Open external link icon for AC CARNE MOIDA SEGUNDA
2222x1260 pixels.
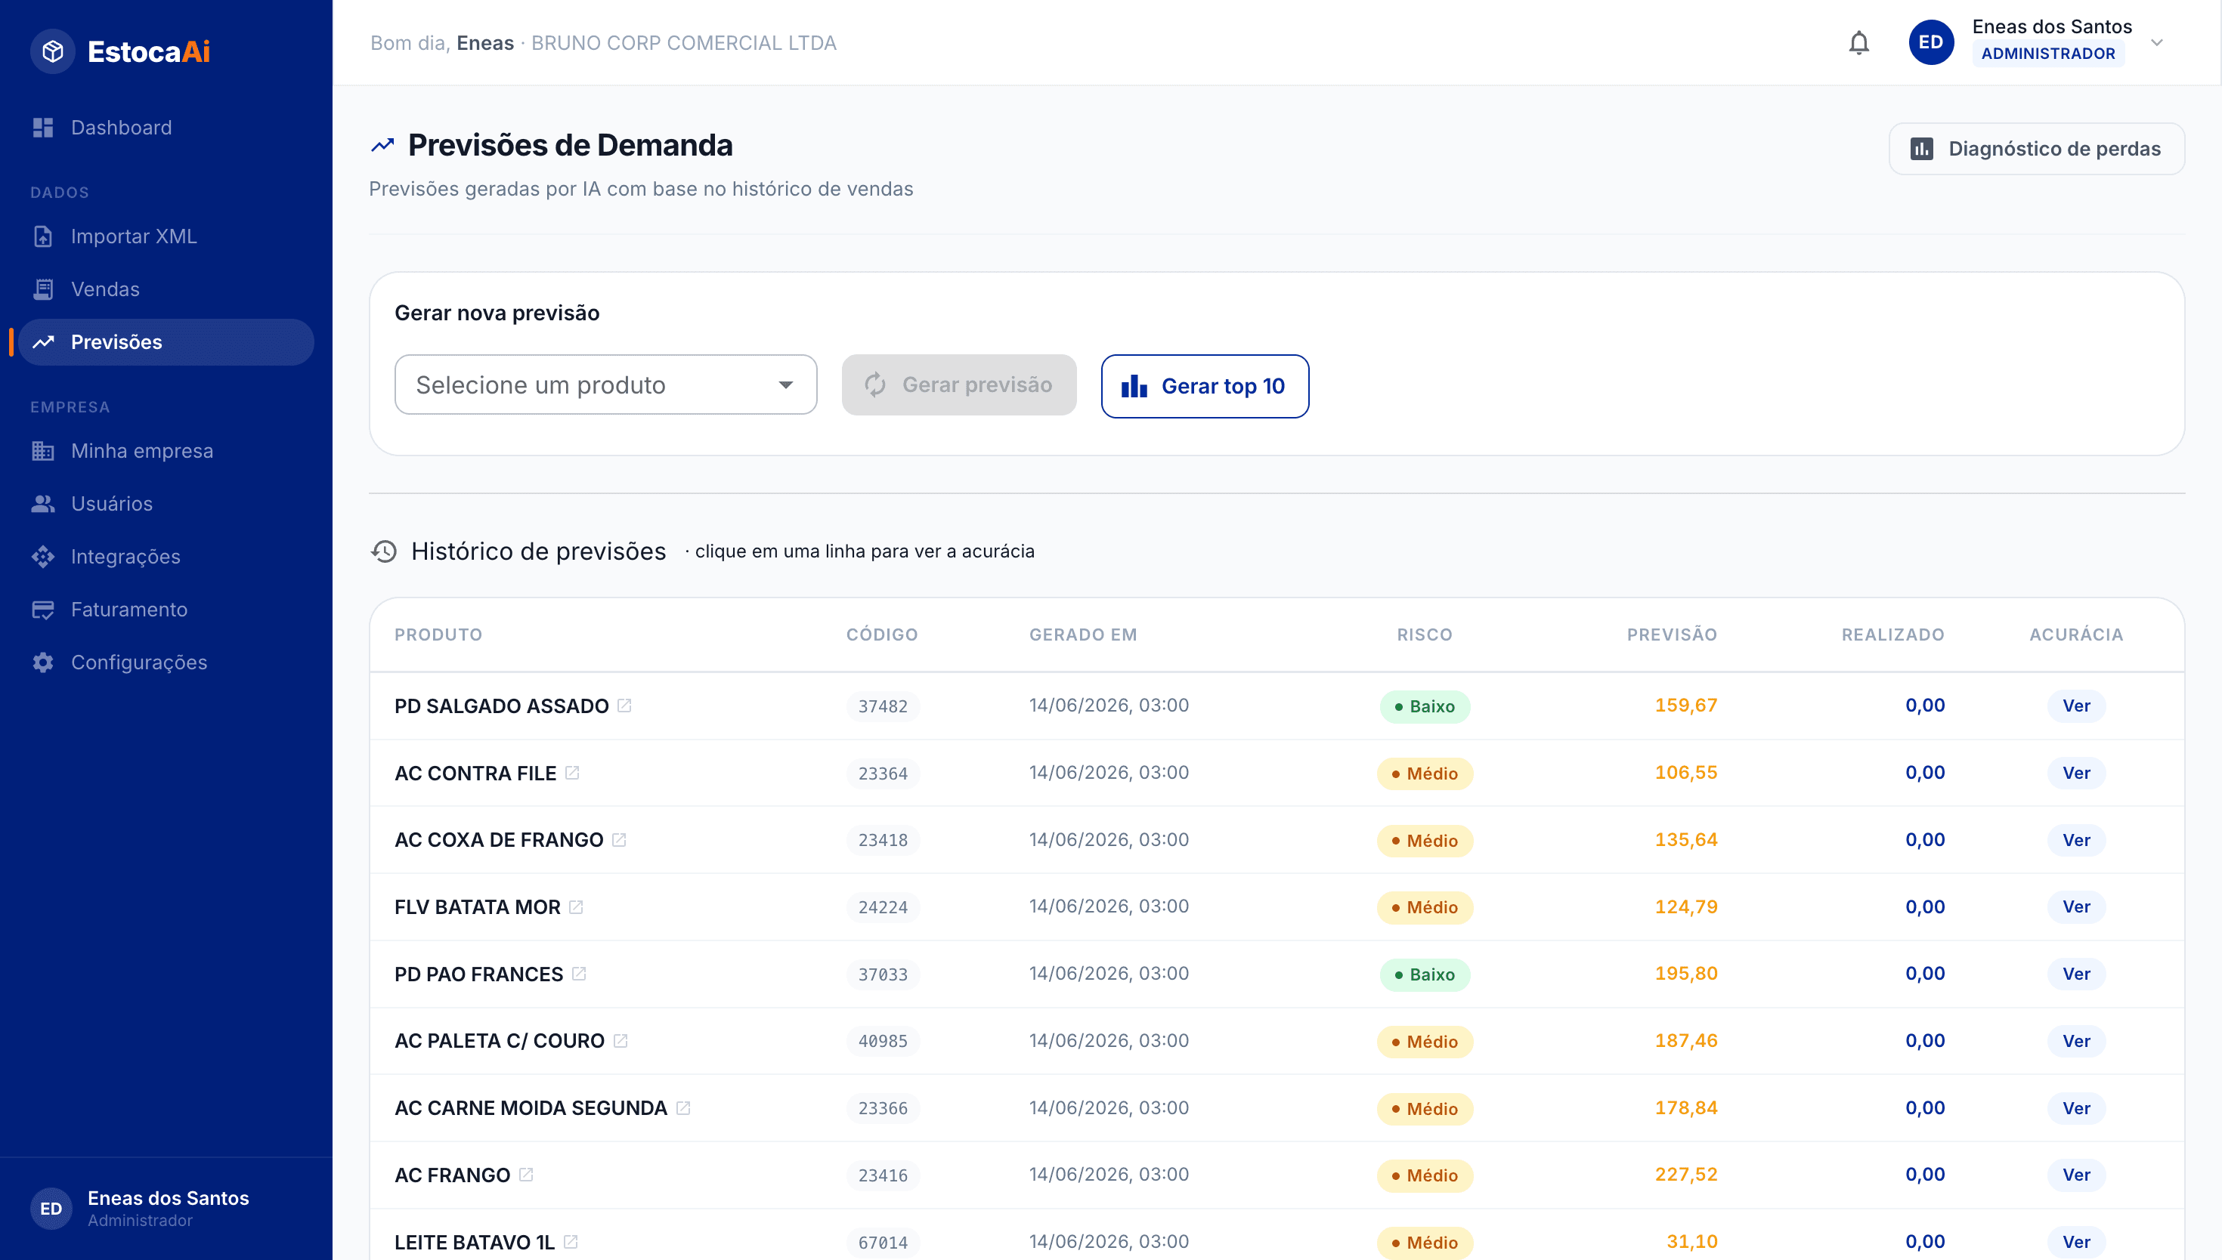point(683,1107)
